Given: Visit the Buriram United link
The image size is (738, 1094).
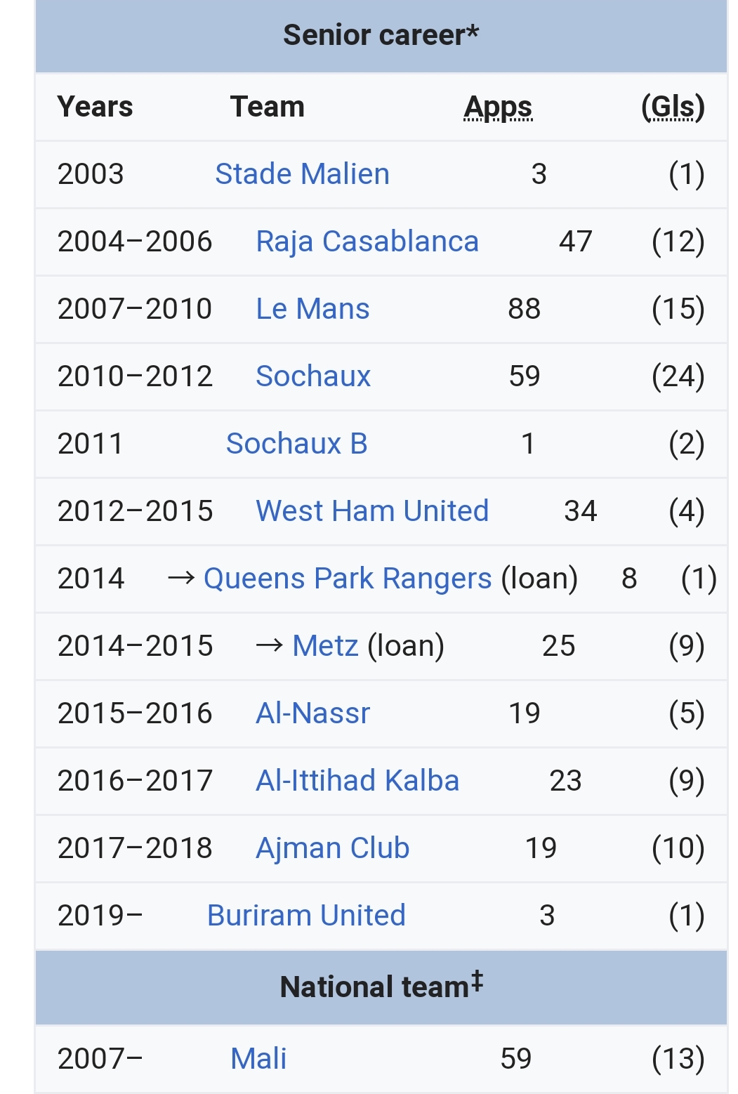Looking at the screenshot, I should tap(306, 915).
